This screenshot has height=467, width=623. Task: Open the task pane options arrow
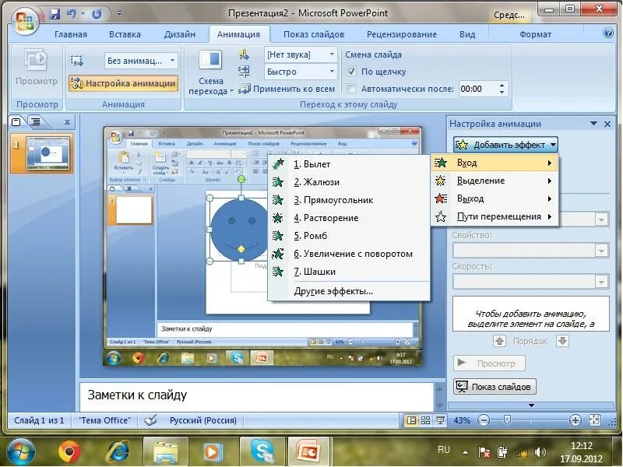point(593,124)
